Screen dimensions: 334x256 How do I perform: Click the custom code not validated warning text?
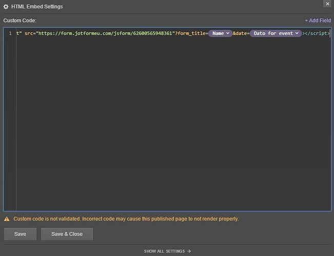126,219
